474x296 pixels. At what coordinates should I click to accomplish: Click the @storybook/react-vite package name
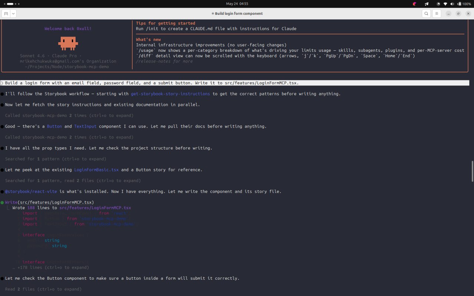tap(31, 191)
